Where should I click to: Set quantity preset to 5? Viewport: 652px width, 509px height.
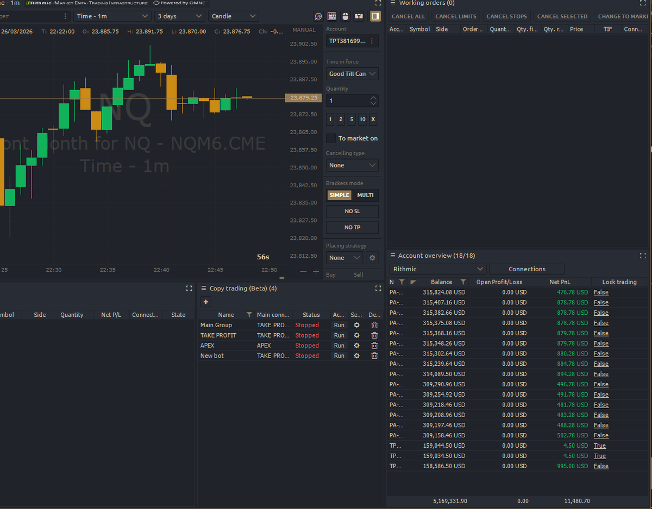(x=352, y=119)
